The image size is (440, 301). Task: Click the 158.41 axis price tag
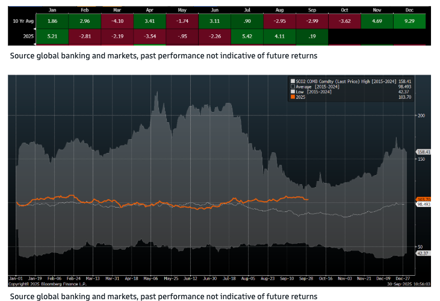pos(424,152)
